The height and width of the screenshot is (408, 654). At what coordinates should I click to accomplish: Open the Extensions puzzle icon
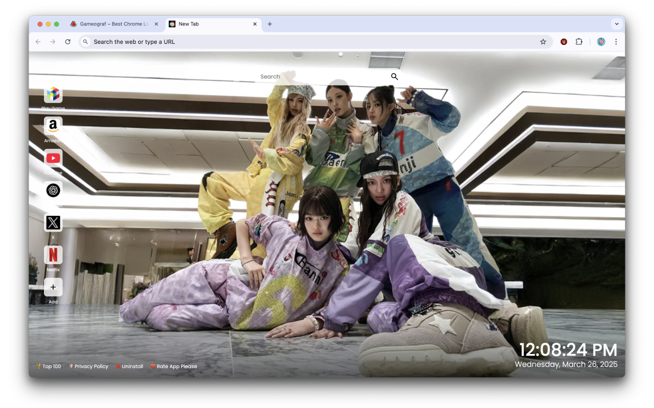[x=579, y=42]
